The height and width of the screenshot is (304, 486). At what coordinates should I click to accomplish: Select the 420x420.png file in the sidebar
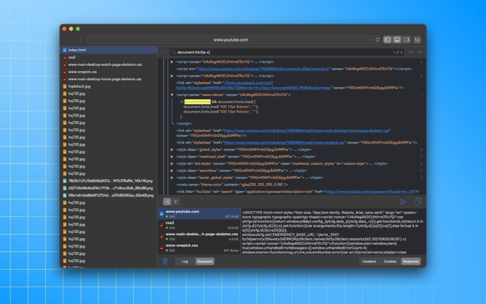[x=109, y=195]
